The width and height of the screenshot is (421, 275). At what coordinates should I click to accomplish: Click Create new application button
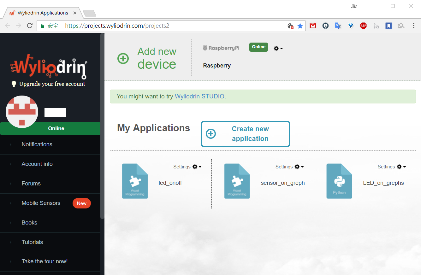click(246, 134)
